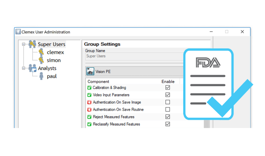Click the green lock icon for Video Input Parameters
Viewport: 265px width, 156px height.
(89, 95)
